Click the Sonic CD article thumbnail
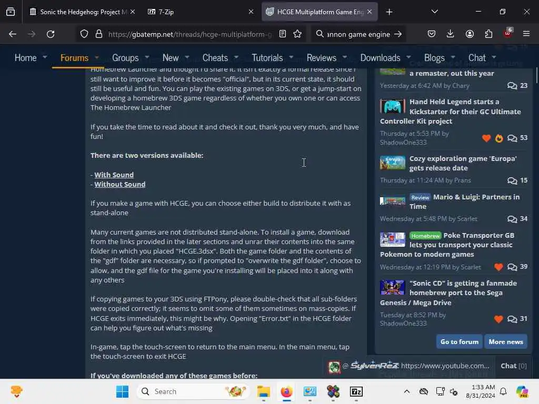Image resolution: width=539 pixels, height=404 pixels. click(392, 288)
